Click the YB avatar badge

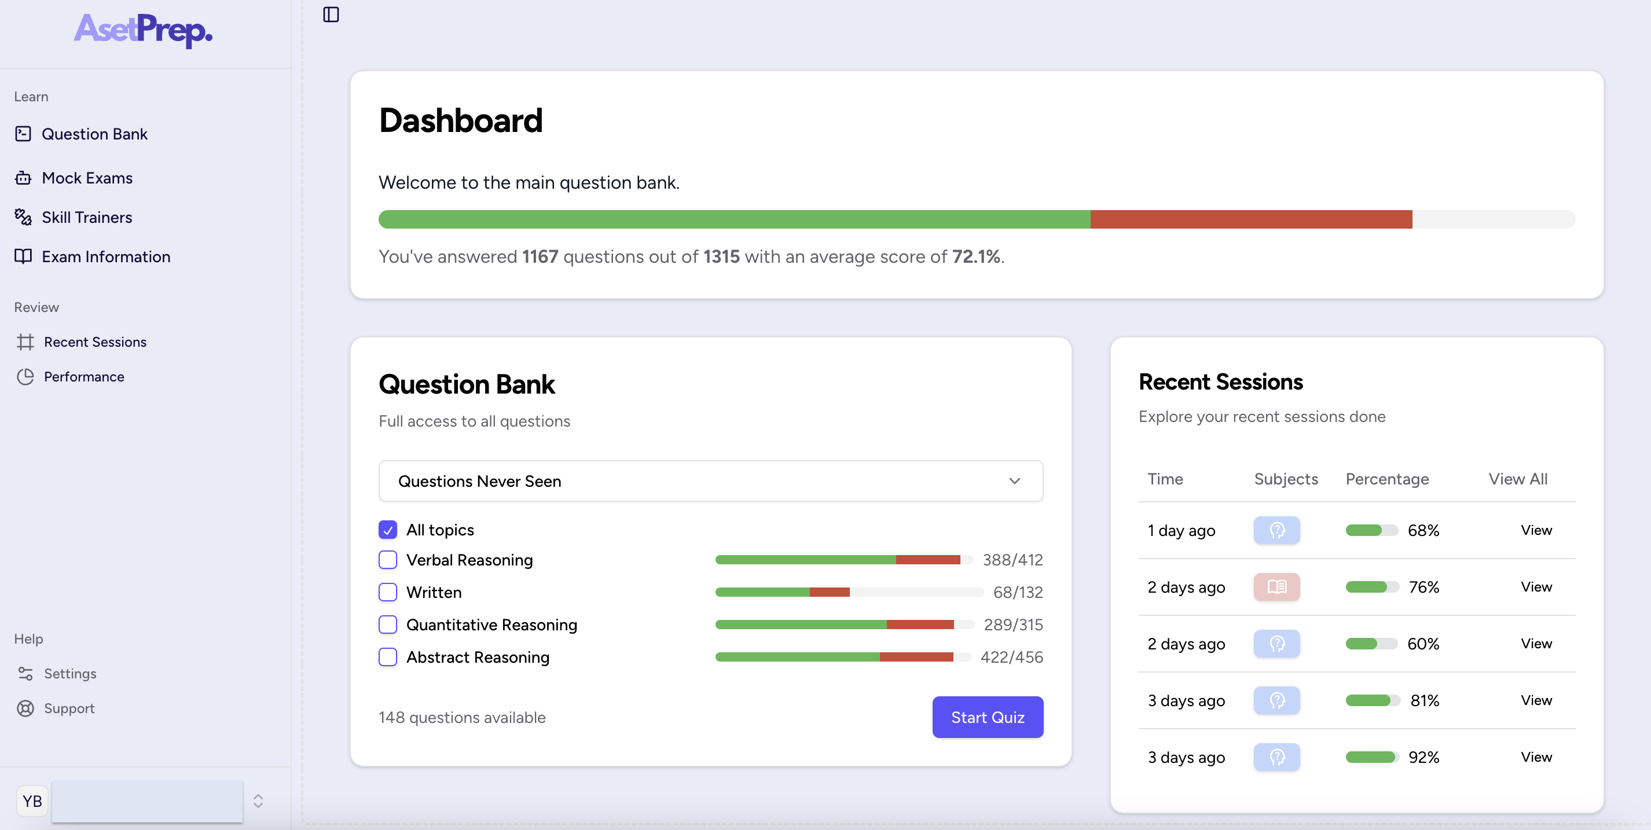pos(32,800)
